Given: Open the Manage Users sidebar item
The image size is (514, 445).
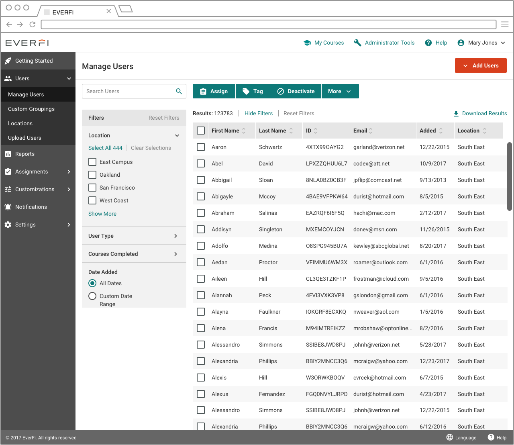Looking at the screenshot, I should point(38,95).
